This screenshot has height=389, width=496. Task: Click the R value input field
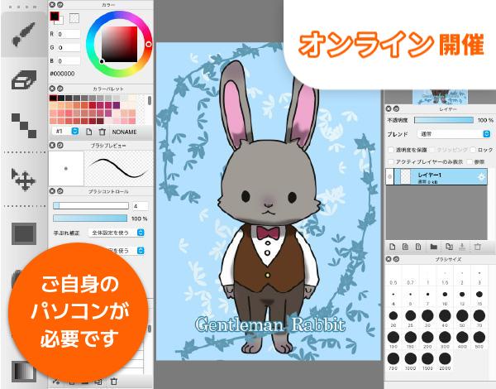click(x=69, y=34)
